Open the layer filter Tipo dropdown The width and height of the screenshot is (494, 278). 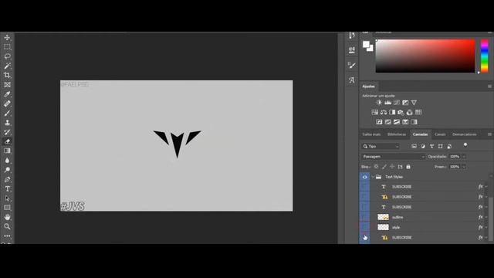[x=381, y=146]
